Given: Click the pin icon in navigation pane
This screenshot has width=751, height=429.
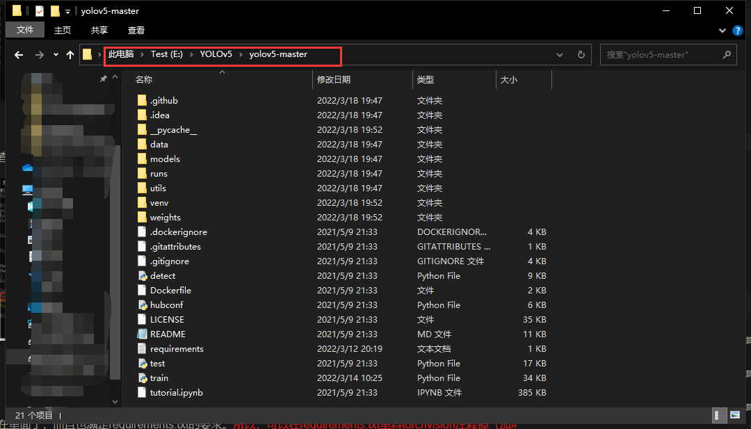Looking at the screenshot, I should (103, 79).
